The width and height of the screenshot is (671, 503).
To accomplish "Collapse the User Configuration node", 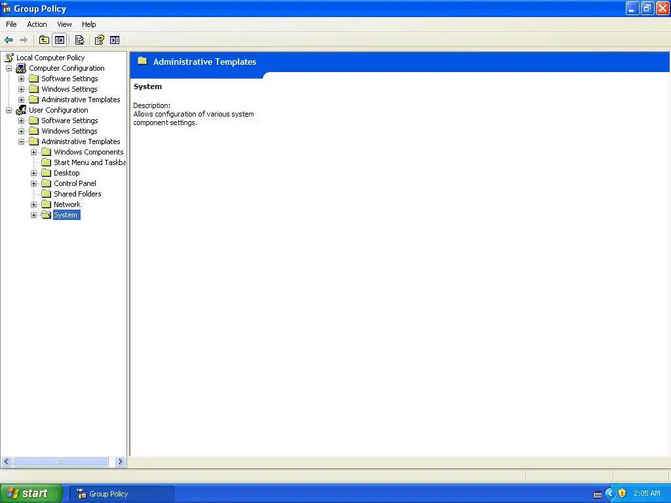I will coord(9,110).
